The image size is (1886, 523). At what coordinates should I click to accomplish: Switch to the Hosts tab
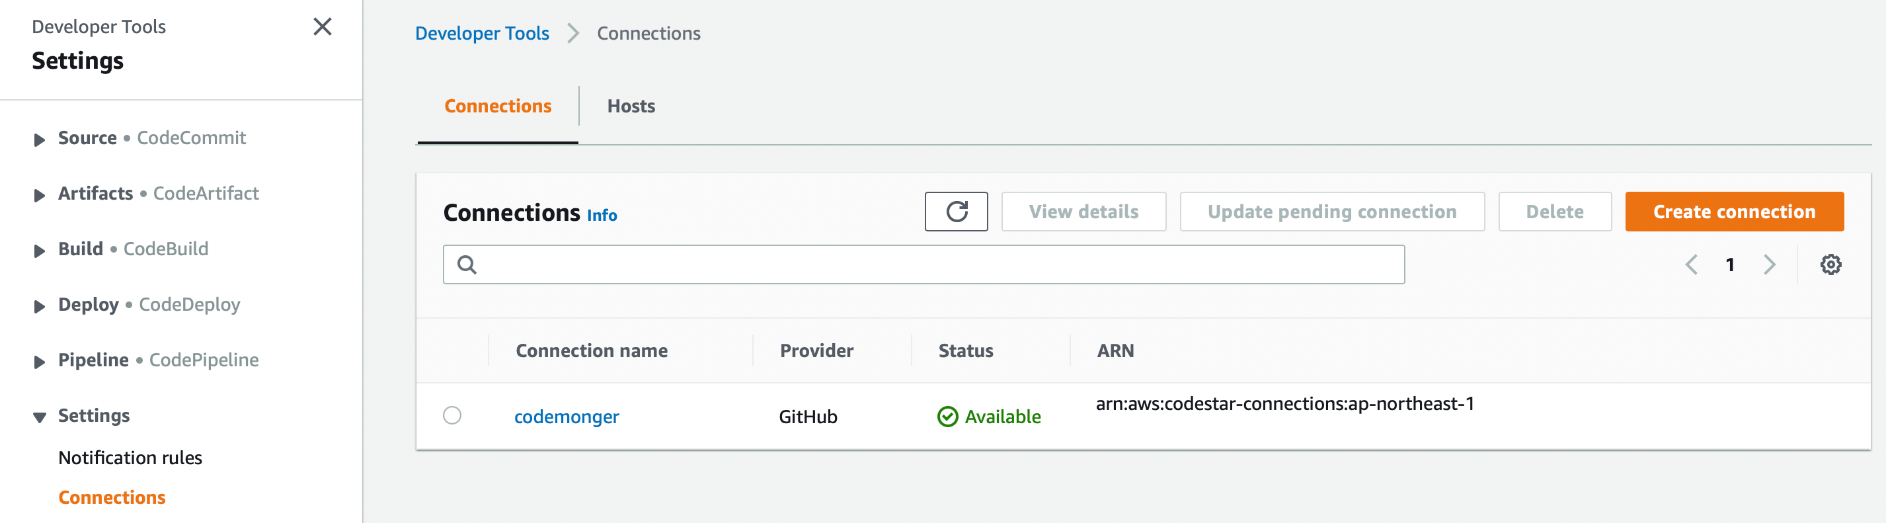(631, 106)
